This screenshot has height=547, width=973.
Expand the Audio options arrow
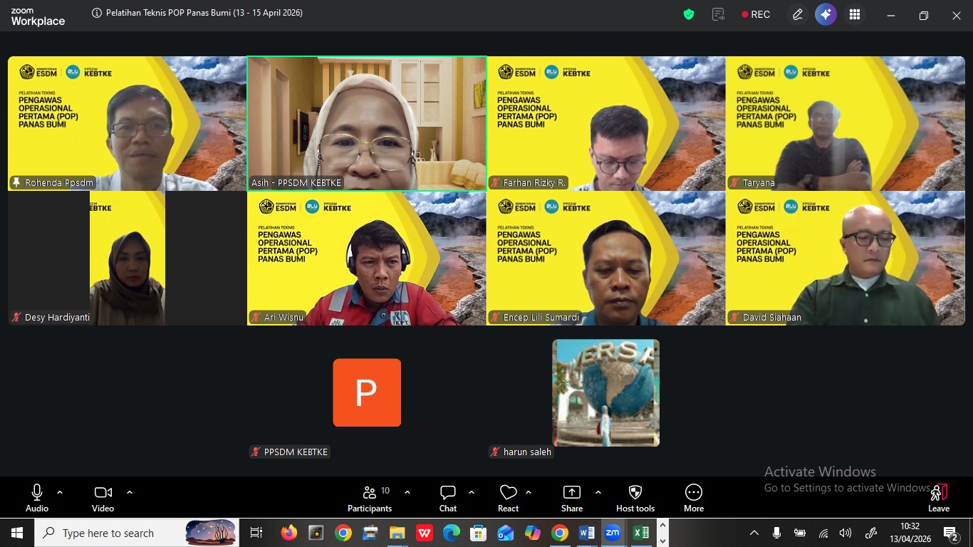(x=60, y=492)
